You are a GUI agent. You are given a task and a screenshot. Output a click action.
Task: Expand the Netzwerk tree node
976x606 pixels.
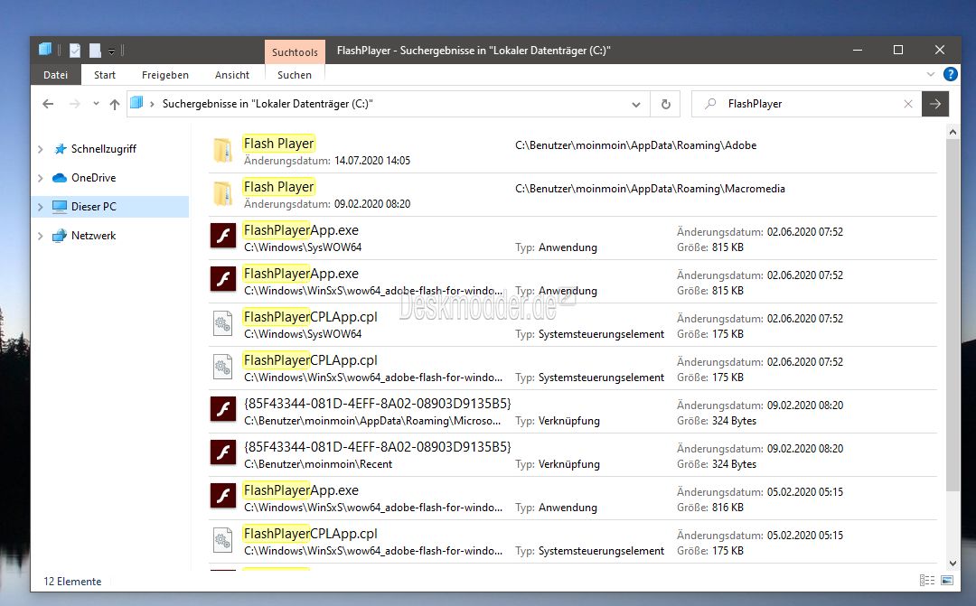[x=41, y=236]
